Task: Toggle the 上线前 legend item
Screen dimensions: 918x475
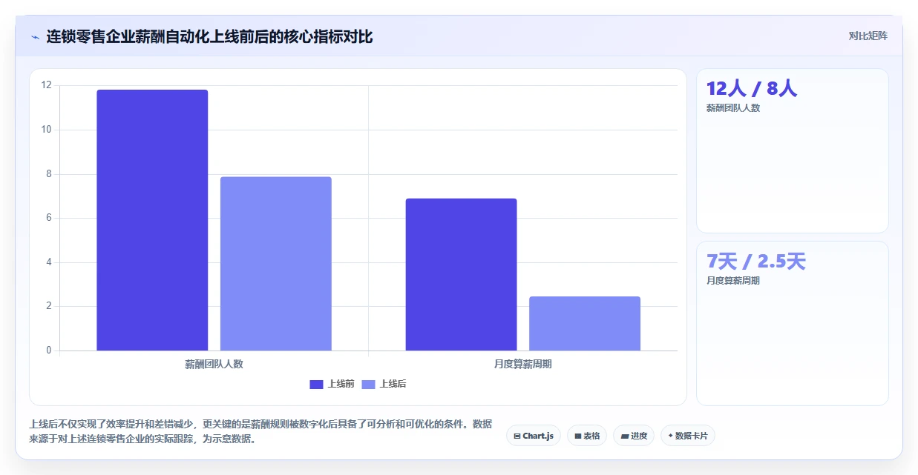Action: point(332,384)
